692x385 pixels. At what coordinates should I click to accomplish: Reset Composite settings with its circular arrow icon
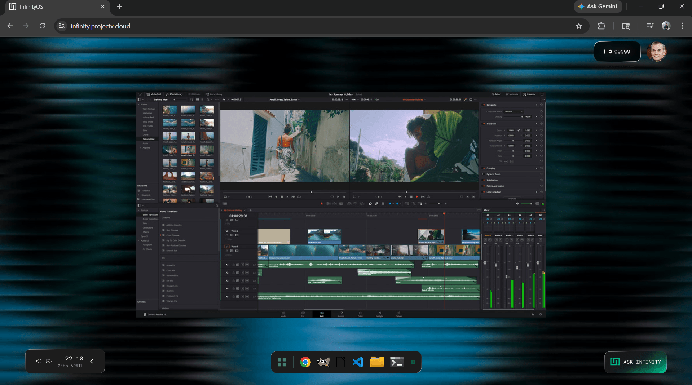click(541, 105)
